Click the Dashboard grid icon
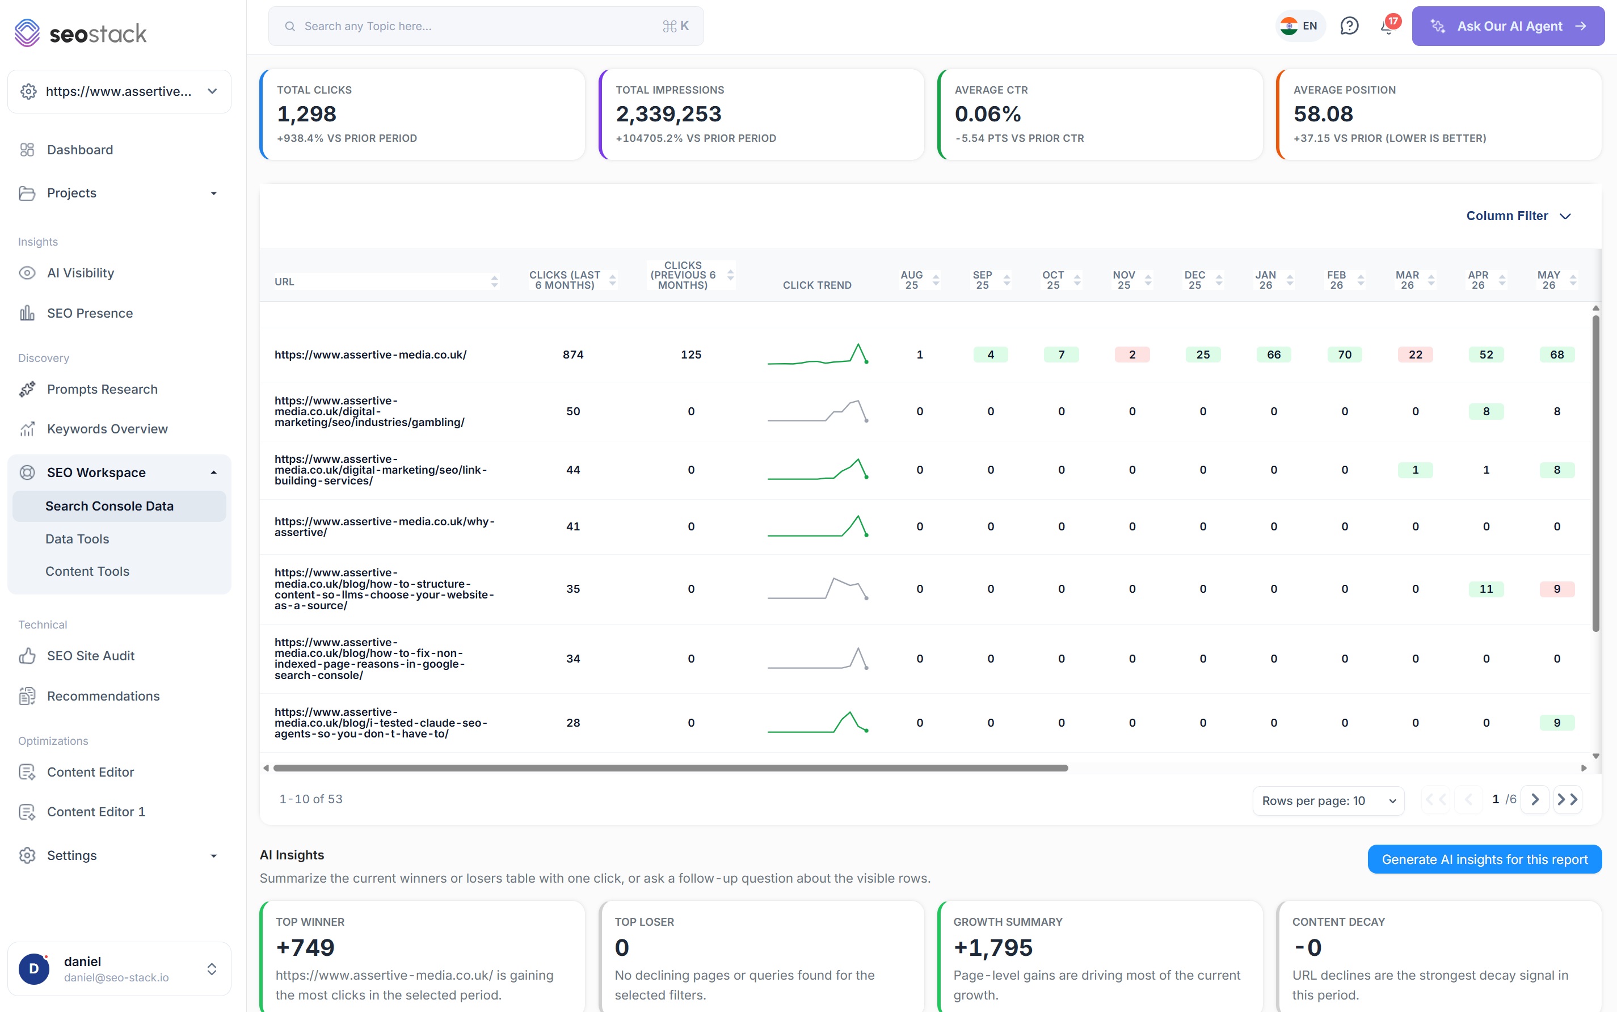This screenshot has width=1617, height=1012. pyautogui.click(x=27, y=150)
